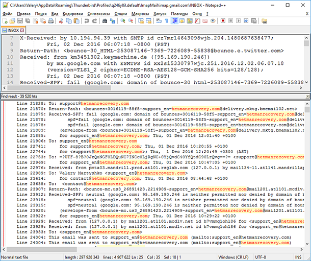Undo the last action
The width and height of the screenshot is (311, 261).
click(x=87, y=21)
